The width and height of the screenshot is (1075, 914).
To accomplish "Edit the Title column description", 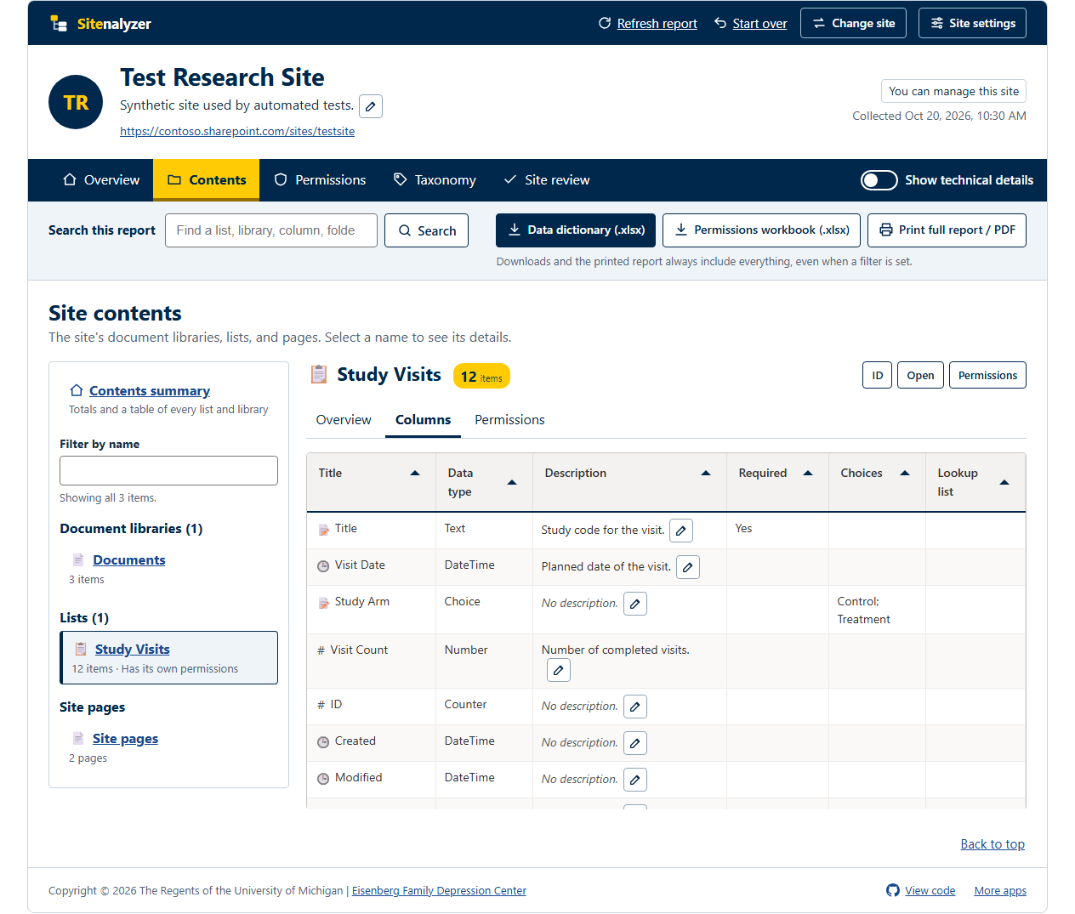I will (681, 531).
